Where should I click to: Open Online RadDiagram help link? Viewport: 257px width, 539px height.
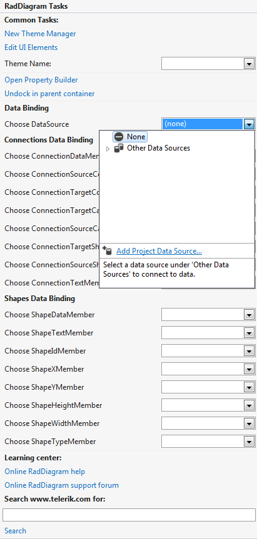[x=45, y=472]
